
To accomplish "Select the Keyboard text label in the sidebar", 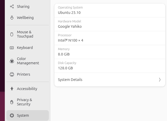I will point(25,48).
